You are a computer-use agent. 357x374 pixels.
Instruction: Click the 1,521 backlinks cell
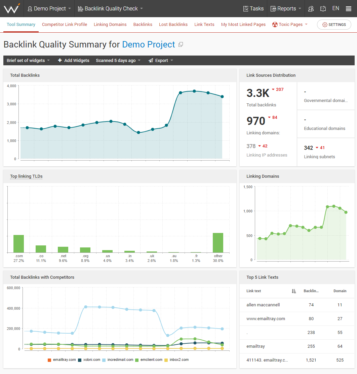311,360
